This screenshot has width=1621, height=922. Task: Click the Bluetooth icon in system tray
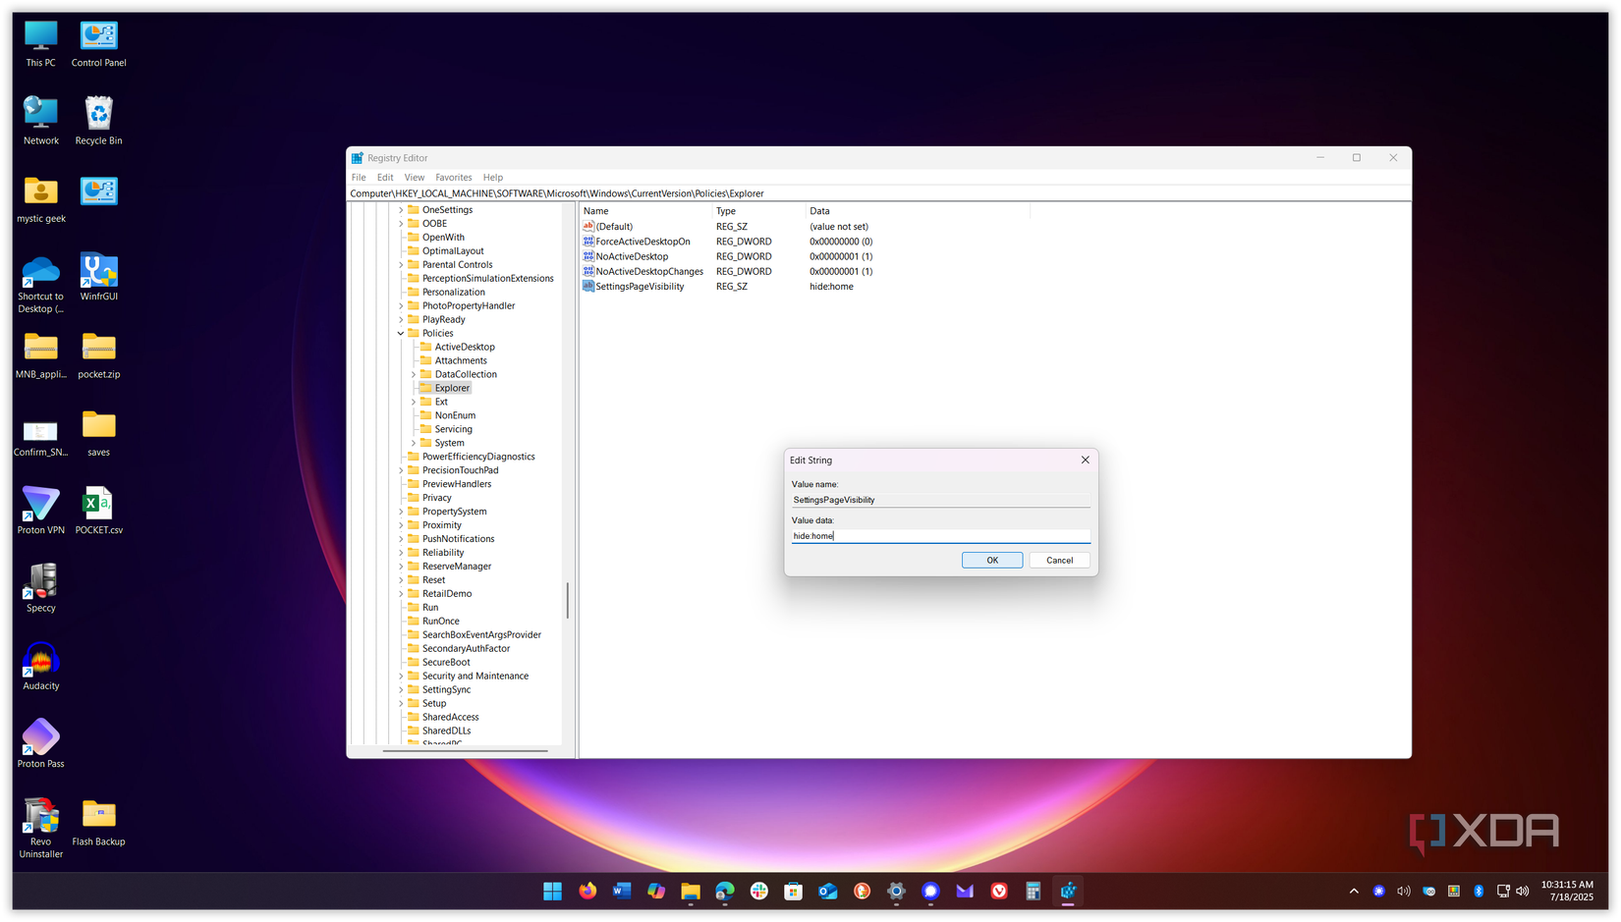[1479, 892]
